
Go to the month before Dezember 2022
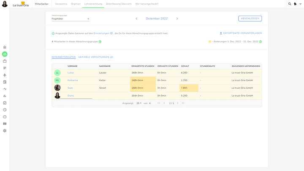point(136,19)
